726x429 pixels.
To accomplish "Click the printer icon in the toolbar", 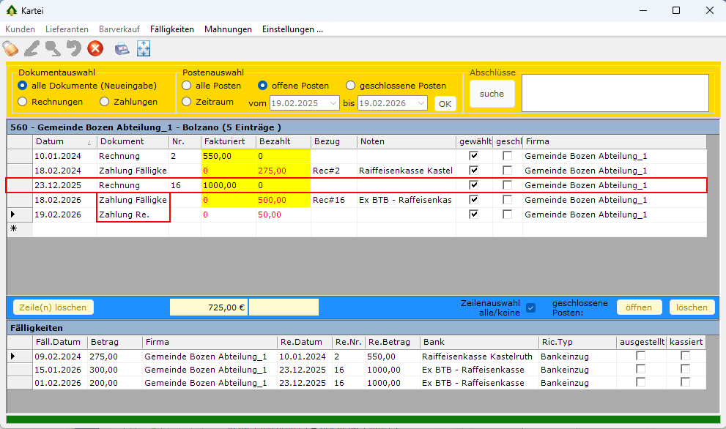I will click(x=122, y=49).
